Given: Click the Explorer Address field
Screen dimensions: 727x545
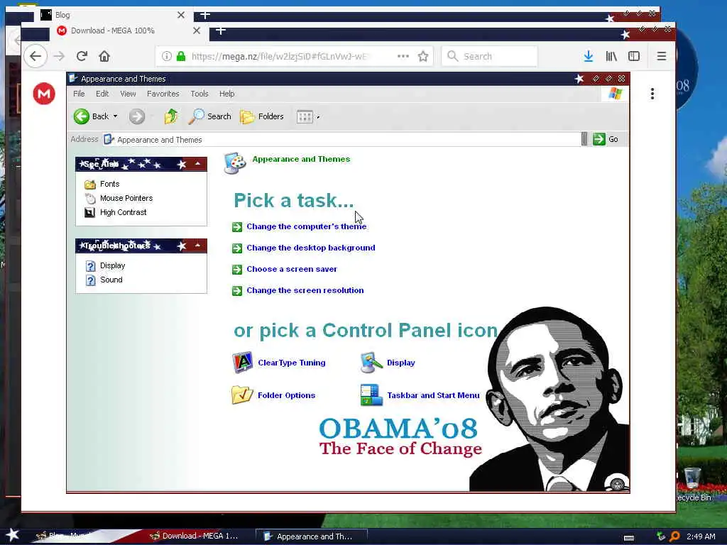Looking at the screenshot, I should [x=341, y=140].
